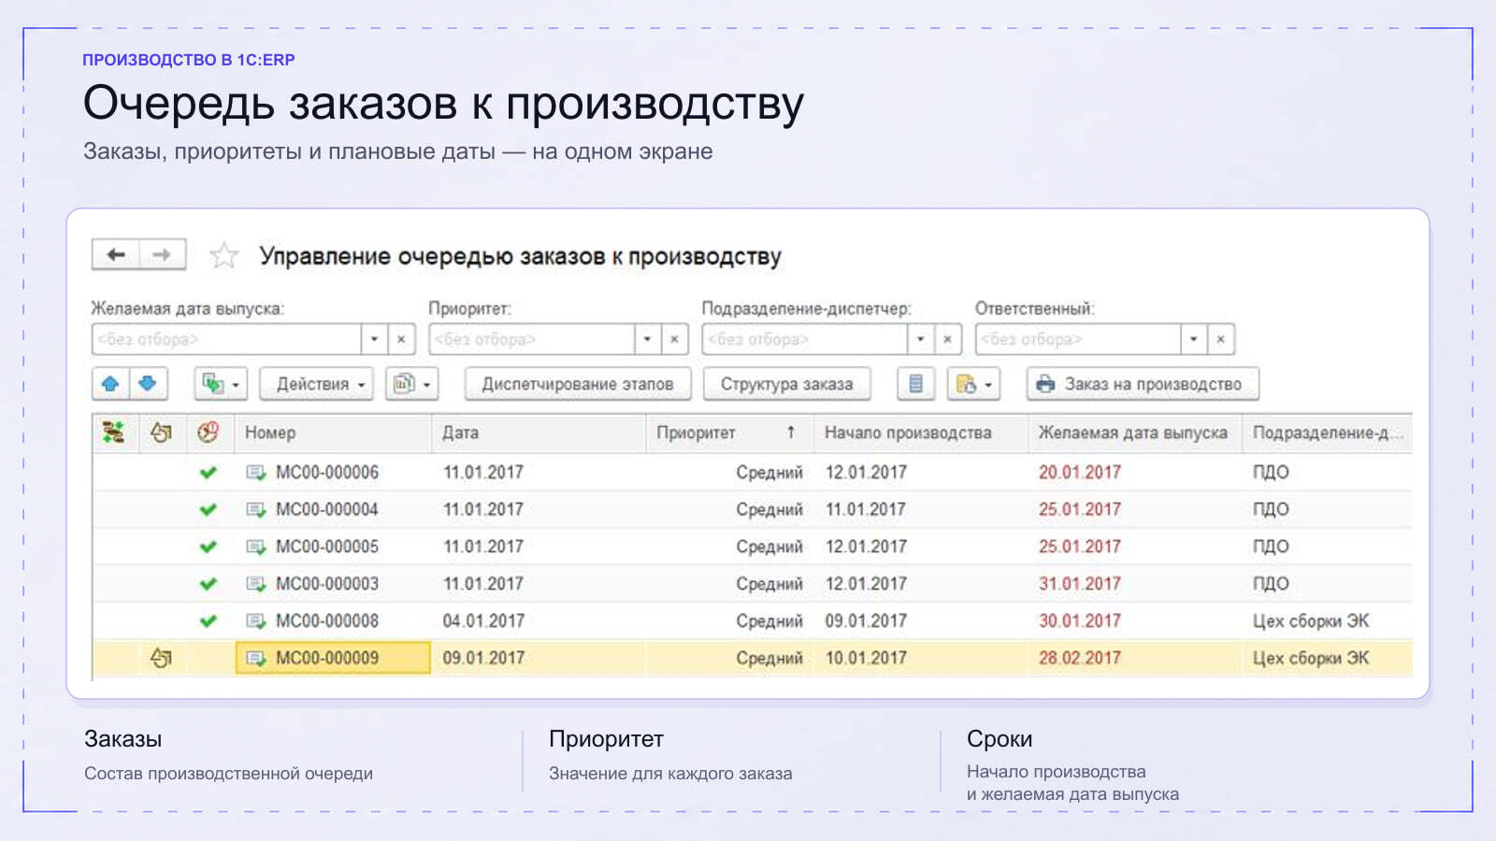This screenshot has width=1496, height=841.
Task: Click the printer icon on Заказ на производство
Action: pos(1045,384)
